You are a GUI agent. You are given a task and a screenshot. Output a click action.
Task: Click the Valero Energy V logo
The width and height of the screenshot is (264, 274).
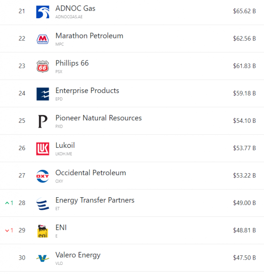pyautogui.click(x=43, y=258)
